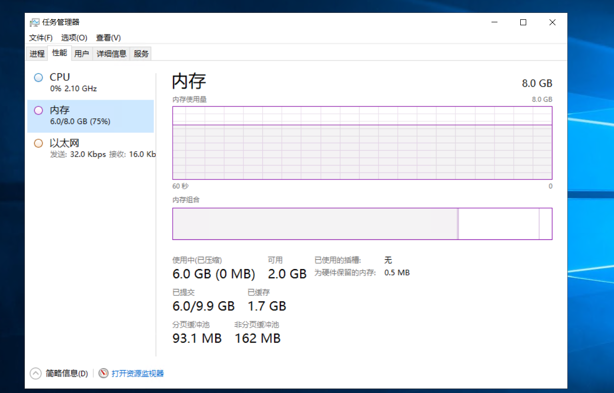Collapse to fewer details with the chevron
Image resolution: width=614 pixels, height=393 pixels.
(x=35, y=373)
